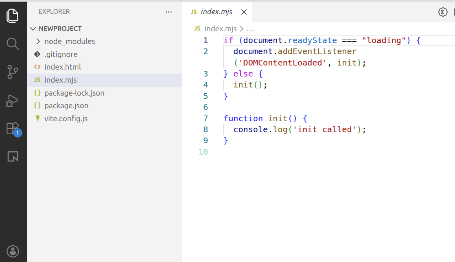Open the Run and Debug panel

pyautogui.click(x=13, y=100)
